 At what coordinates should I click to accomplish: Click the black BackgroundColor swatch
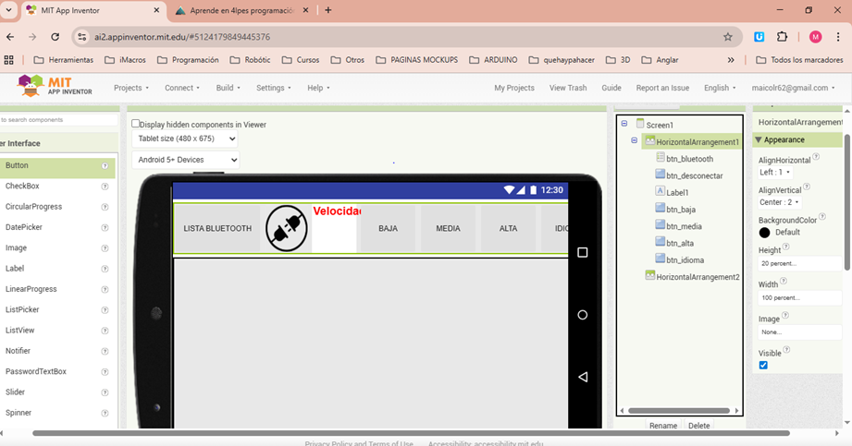(764, 233)
